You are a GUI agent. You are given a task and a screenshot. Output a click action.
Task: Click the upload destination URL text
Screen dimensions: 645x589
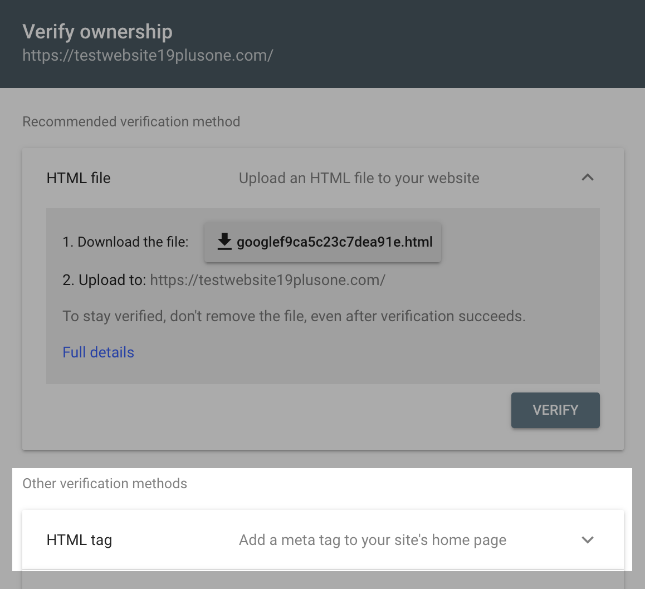click(267, 279)
